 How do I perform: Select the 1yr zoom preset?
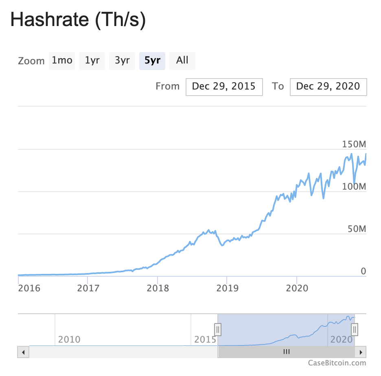pyautogui.click(x=92, y=61)
